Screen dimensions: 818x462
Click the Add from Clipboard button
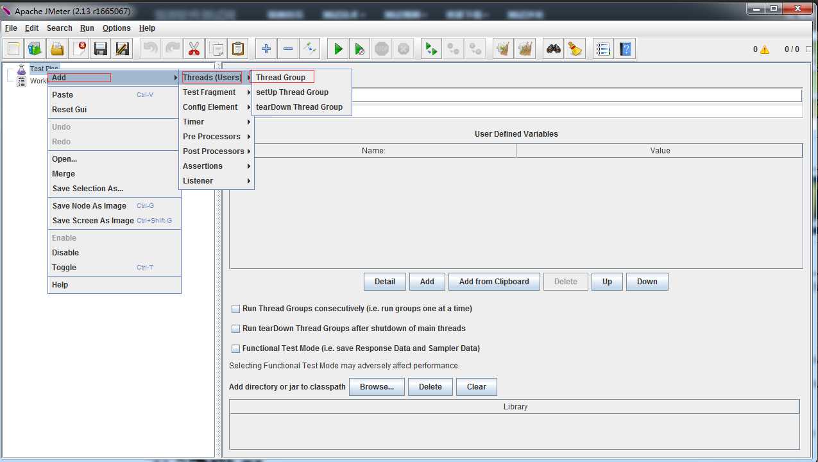click(x=494, y=282)
